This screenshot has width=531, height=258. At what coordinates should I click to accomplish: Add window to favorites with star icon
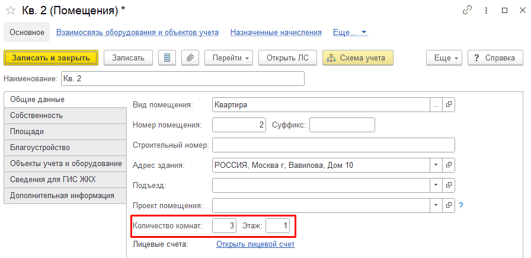tap(11, 11)
